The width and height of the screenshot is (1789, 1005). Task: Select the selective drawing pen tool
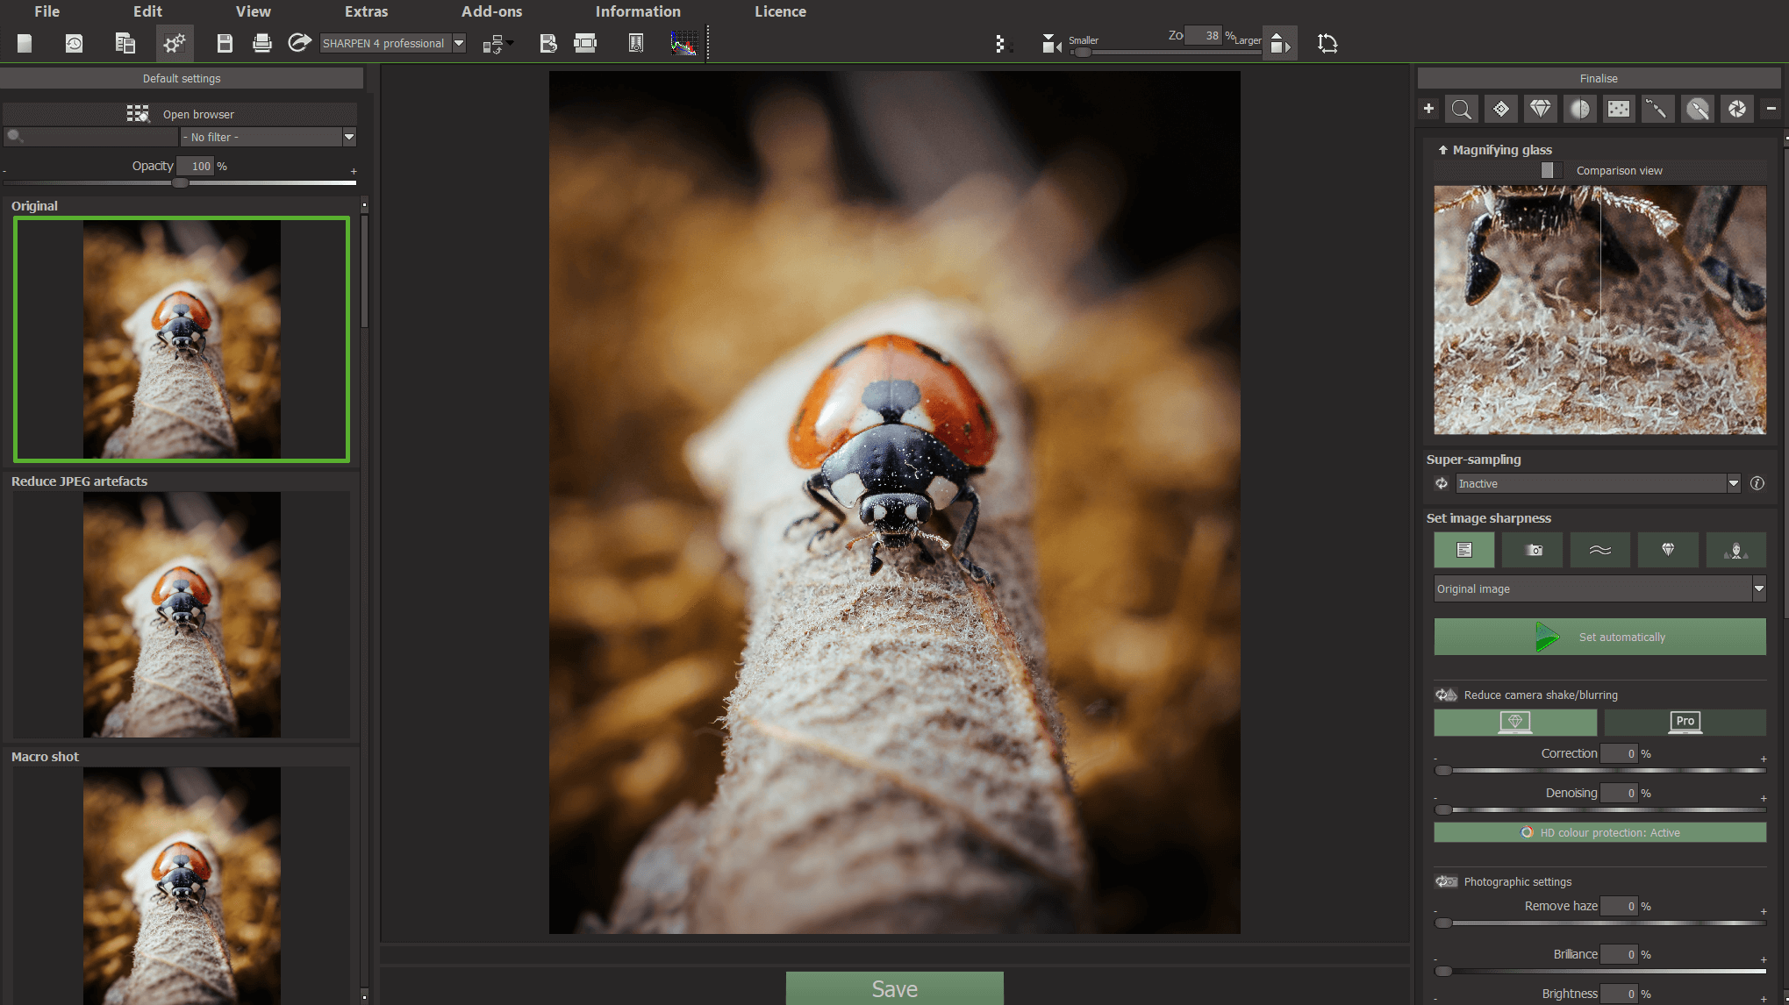click(1698, 109)
